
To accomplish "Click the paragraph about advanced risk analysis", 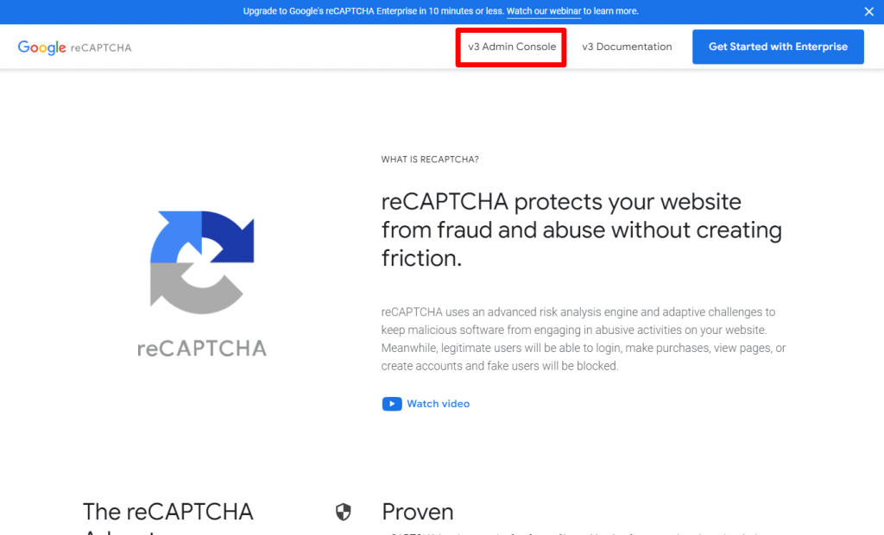I will tap(584, 339).
